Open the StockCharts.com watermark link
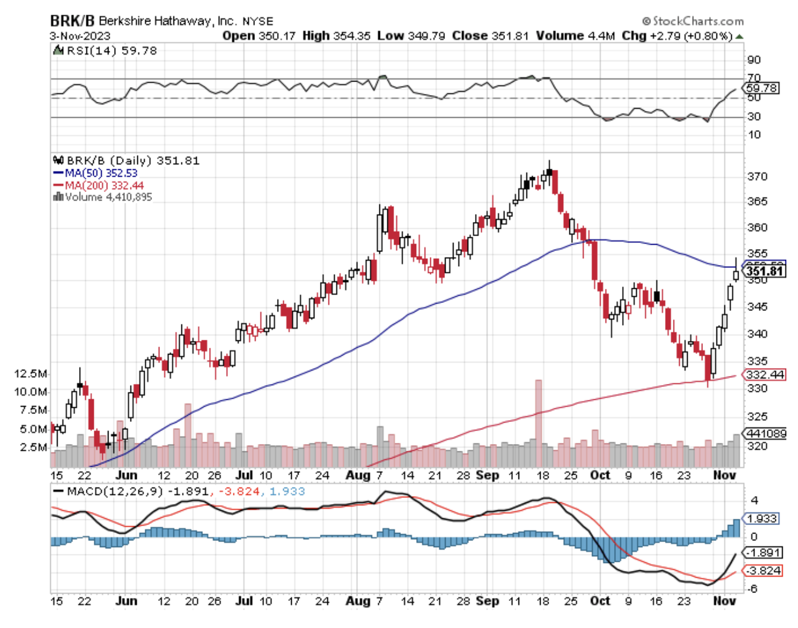Image resolution: width=798 pixels, height=628 pixels. [x=697, y=21]
